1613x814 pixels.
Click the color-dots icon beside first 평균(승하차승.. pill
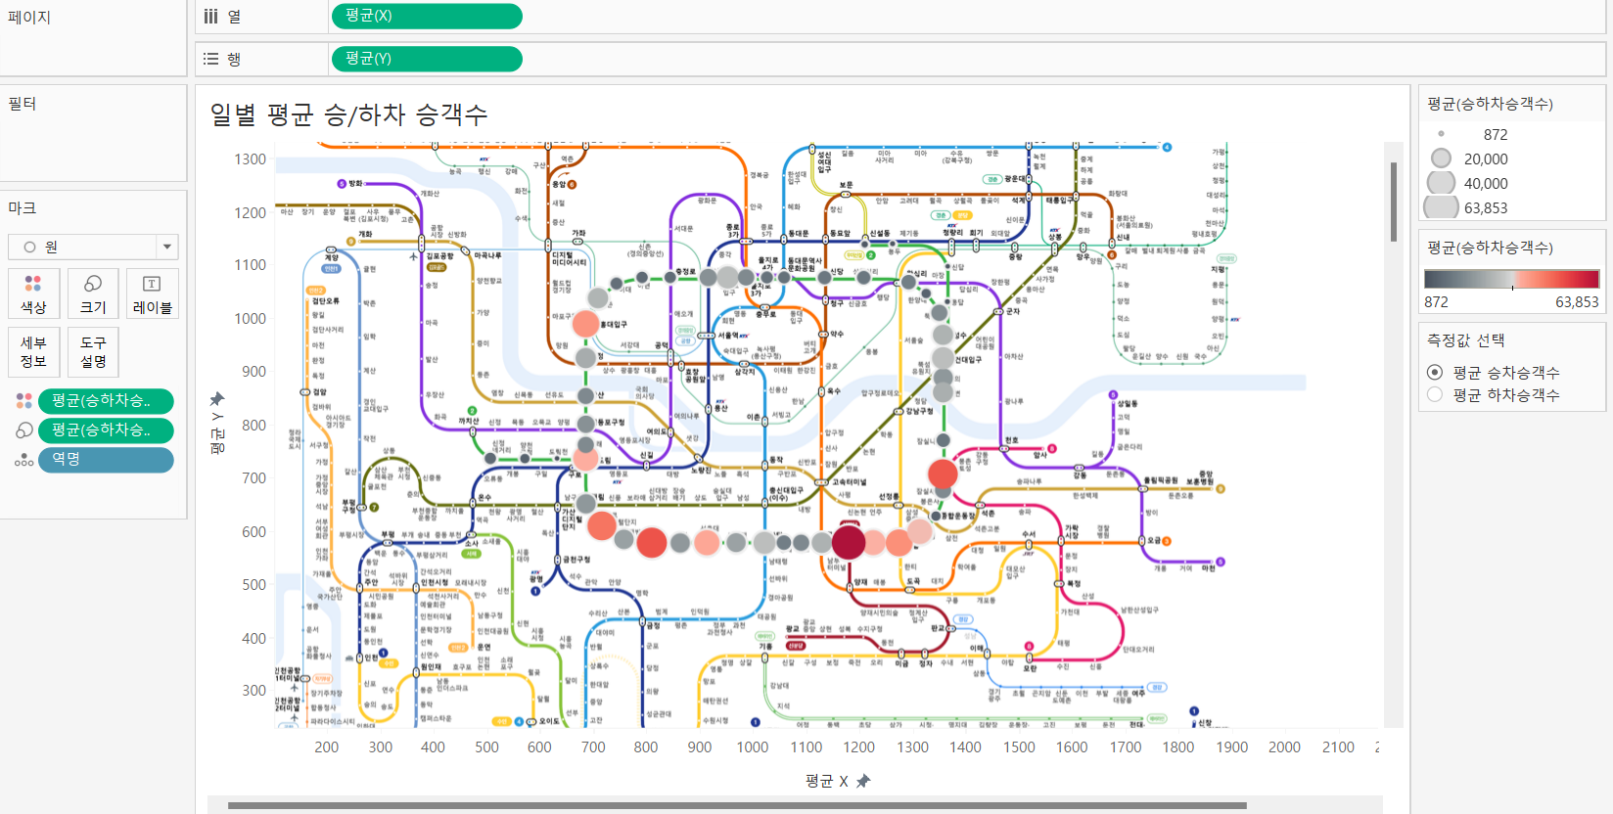coord(24,401)
